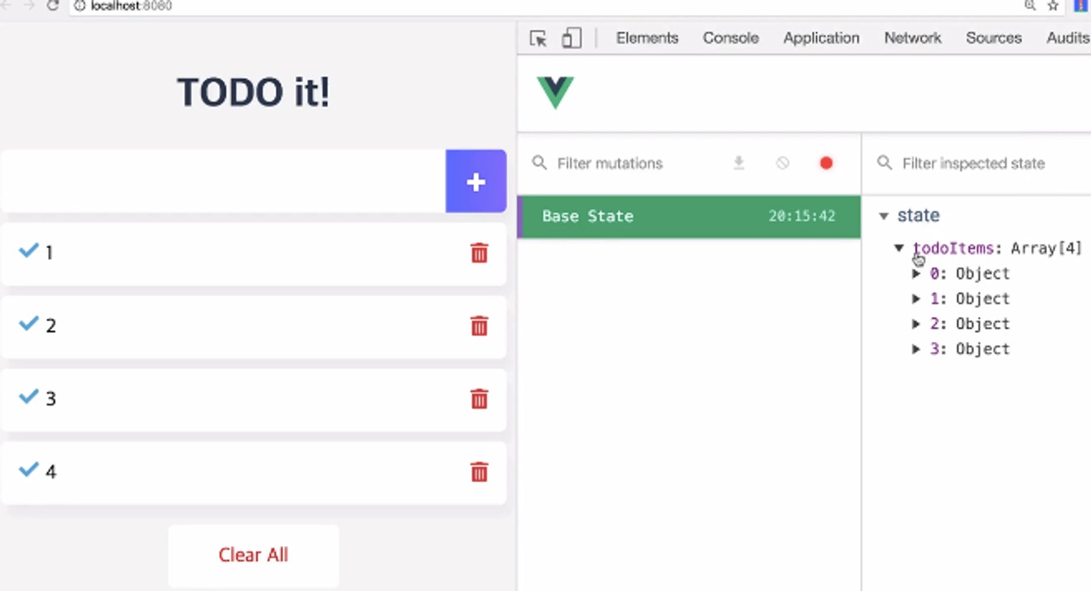This screenshot has width=1091, height=591.
Task: Click the Filter inspected state field
Action: click(983, 163)
